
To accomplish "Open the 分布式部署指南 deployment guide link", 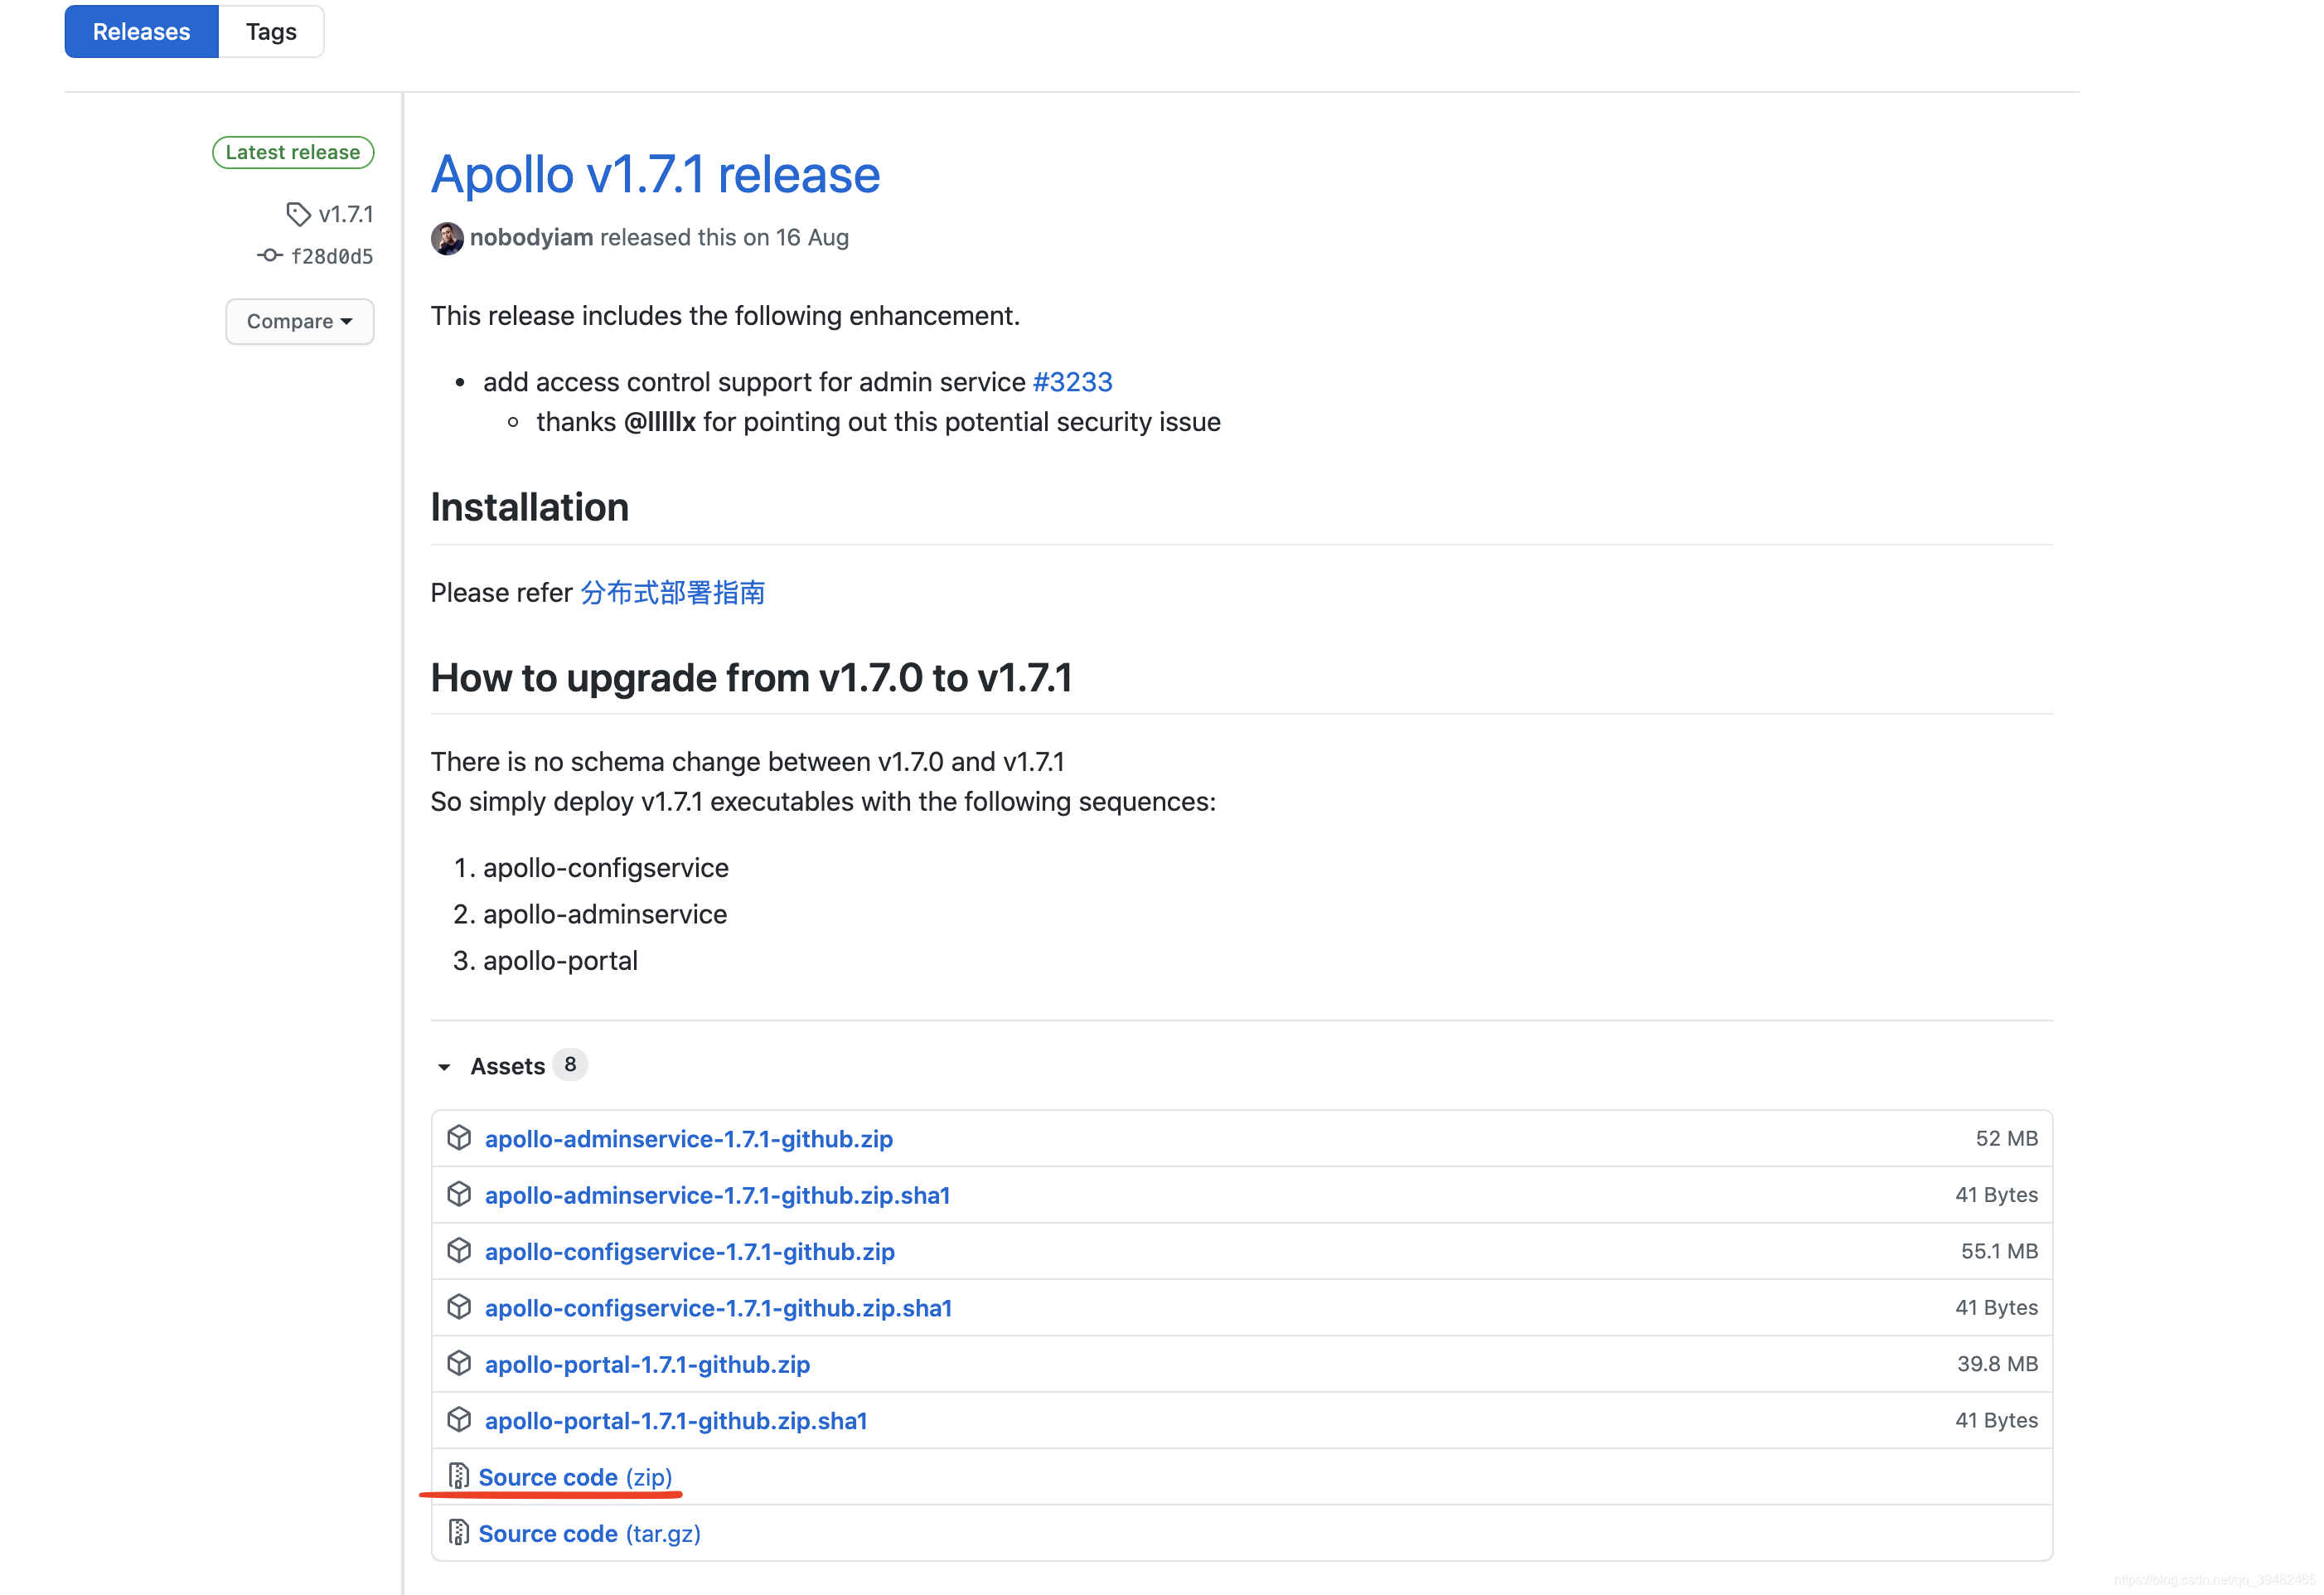I will click(x=672, y=593).
